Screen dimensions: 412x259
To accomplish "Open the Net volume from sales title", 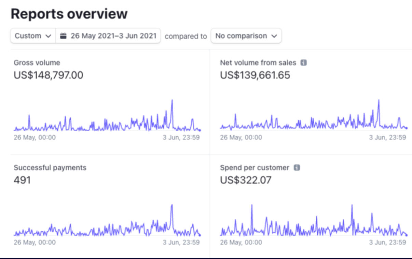I will 258,63.
